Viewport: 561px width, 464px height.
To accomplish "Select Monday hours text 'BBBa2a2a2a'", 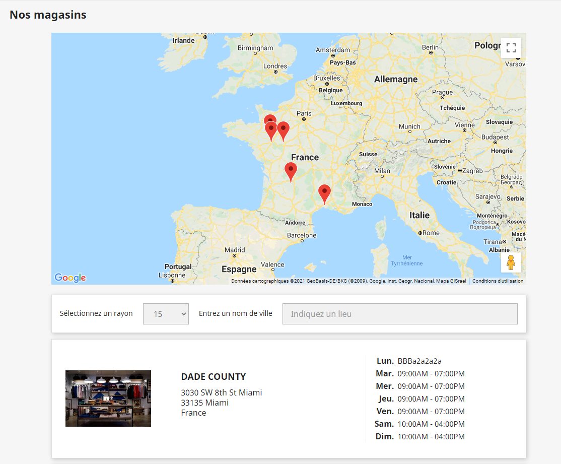I will point(419,361).
